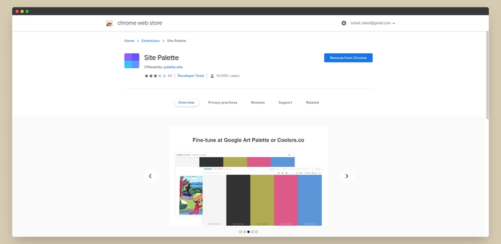Viewport: 501px width, 244px height.
Task: Click the page vertical scrollbar
Action: coord(487,75)
